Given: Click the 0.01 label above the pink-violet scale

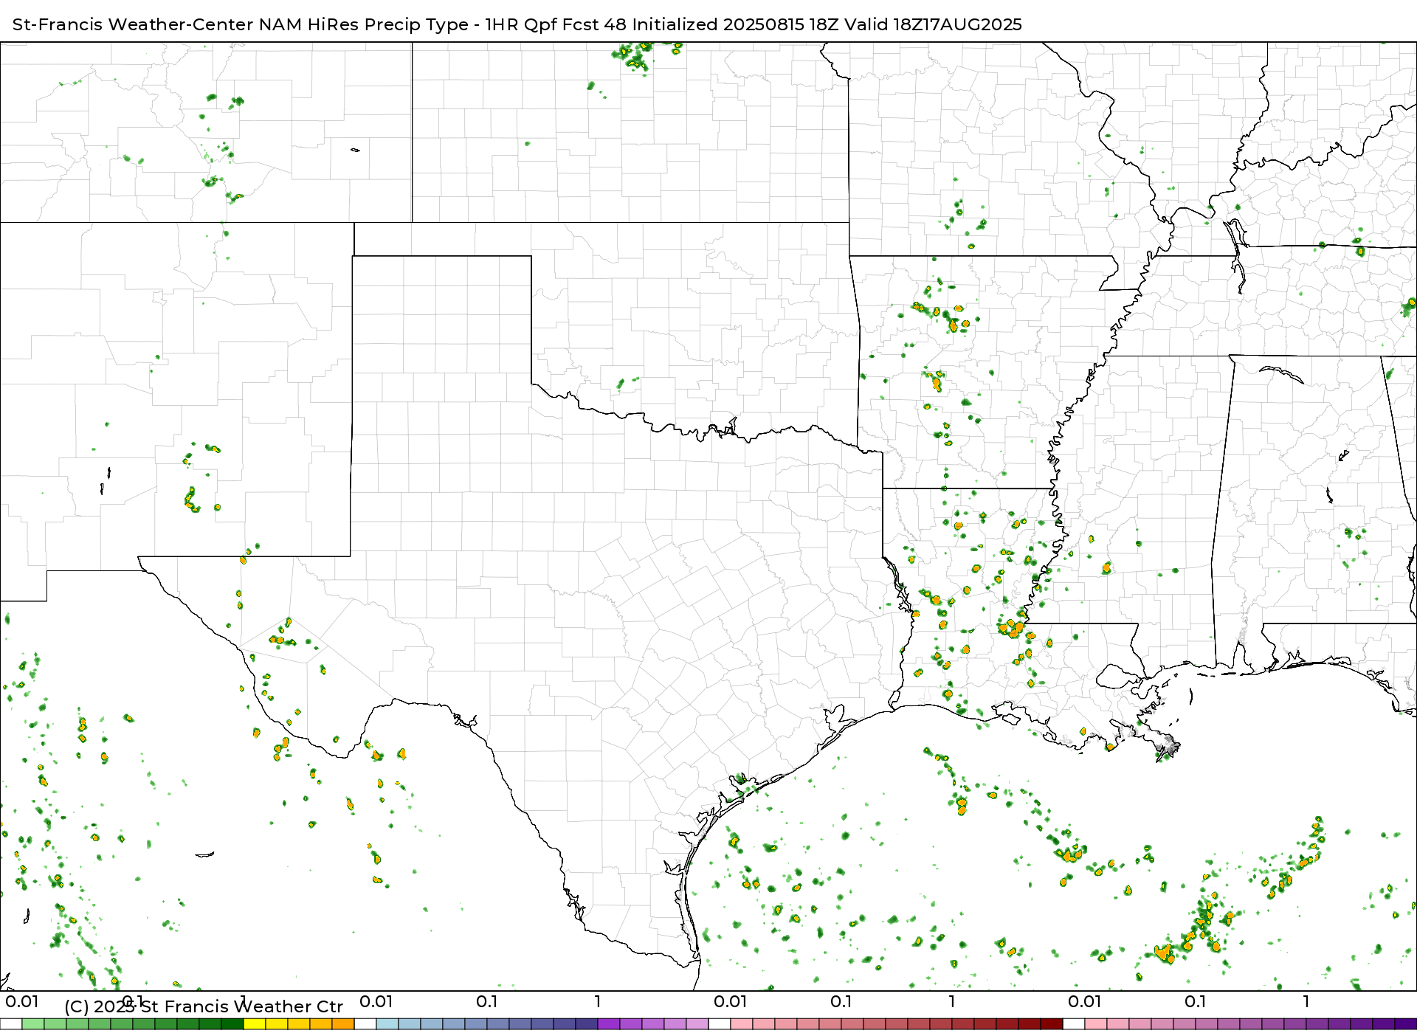Looking at the screenshot, I should 1085,1002.
